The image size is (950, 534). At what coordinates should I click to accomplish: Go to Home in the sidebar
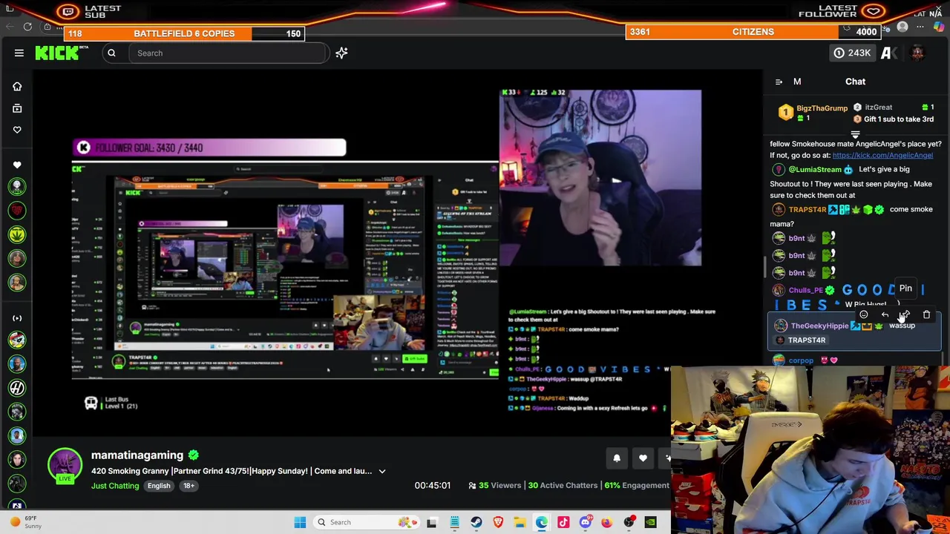point(17,86)
